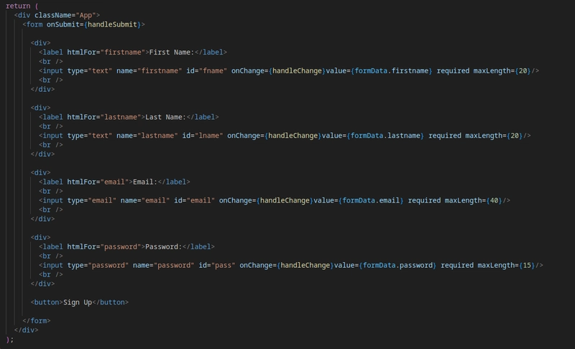The height and width of the screenshot is (349, 575).
Task: Click the handleSubmit function name in form tag
Action: point(112,24)
